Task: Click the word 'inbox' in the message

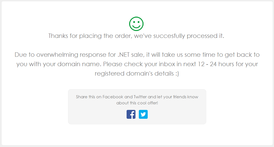Action: click(167, 64)
